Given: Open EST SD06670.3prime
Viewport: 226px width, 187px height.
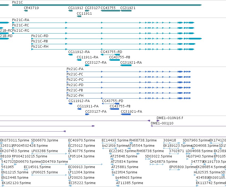Looking at the screenshot, I should (x=45, y=140).
